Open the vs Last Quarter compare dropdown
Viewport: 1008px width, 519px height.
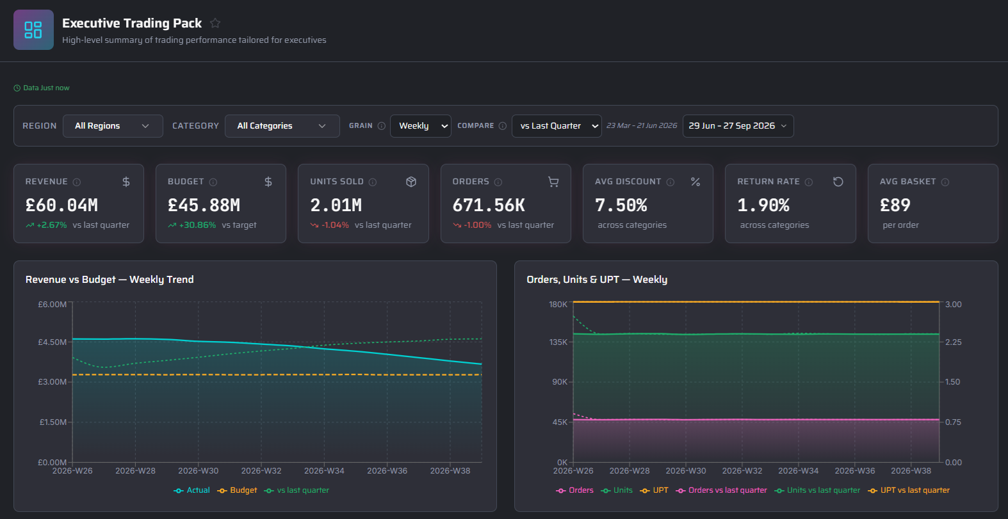557,126
